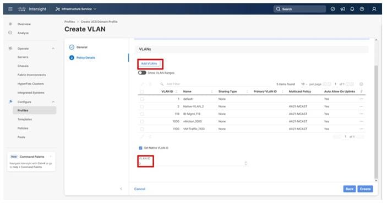Open Policies in sidebar
Viewport: 387px width, 204px height.
click(23, 128)
